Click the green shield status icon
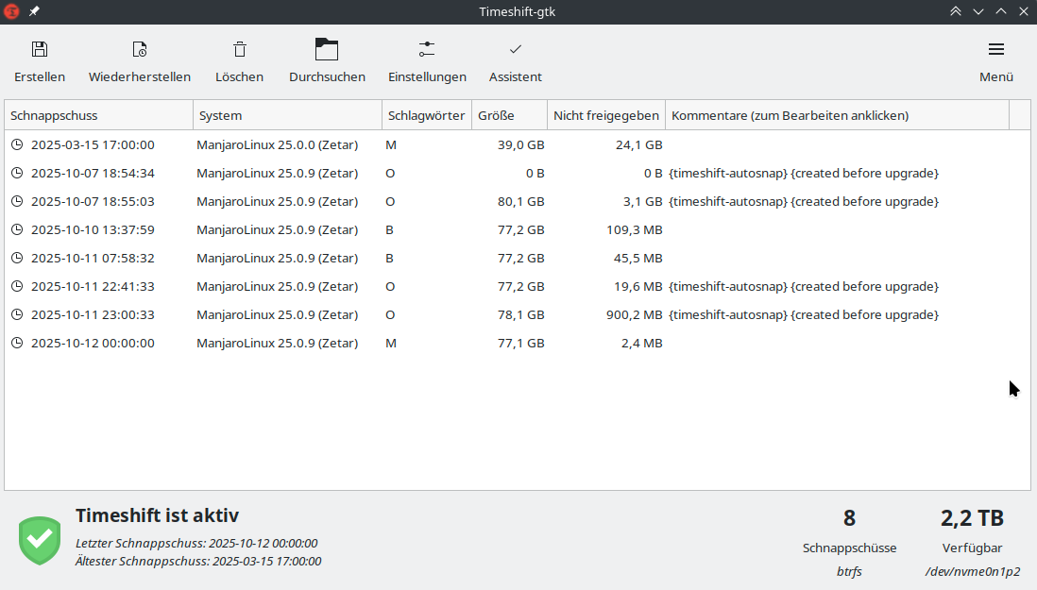The image size is (1037, 590). [x=40, y=541]
